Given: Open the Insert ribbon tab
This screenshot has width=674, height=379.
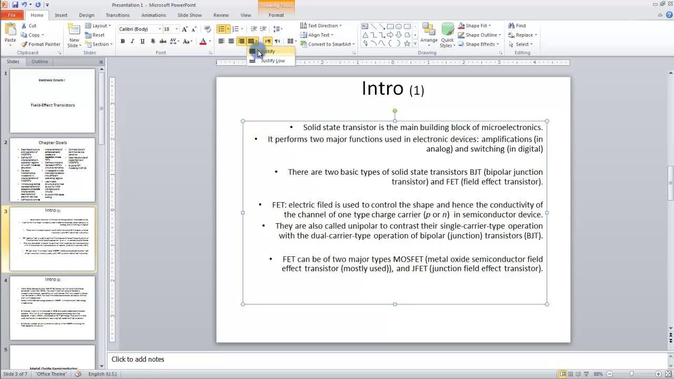Looking at the screenshot, I should (x=61, y=15).
